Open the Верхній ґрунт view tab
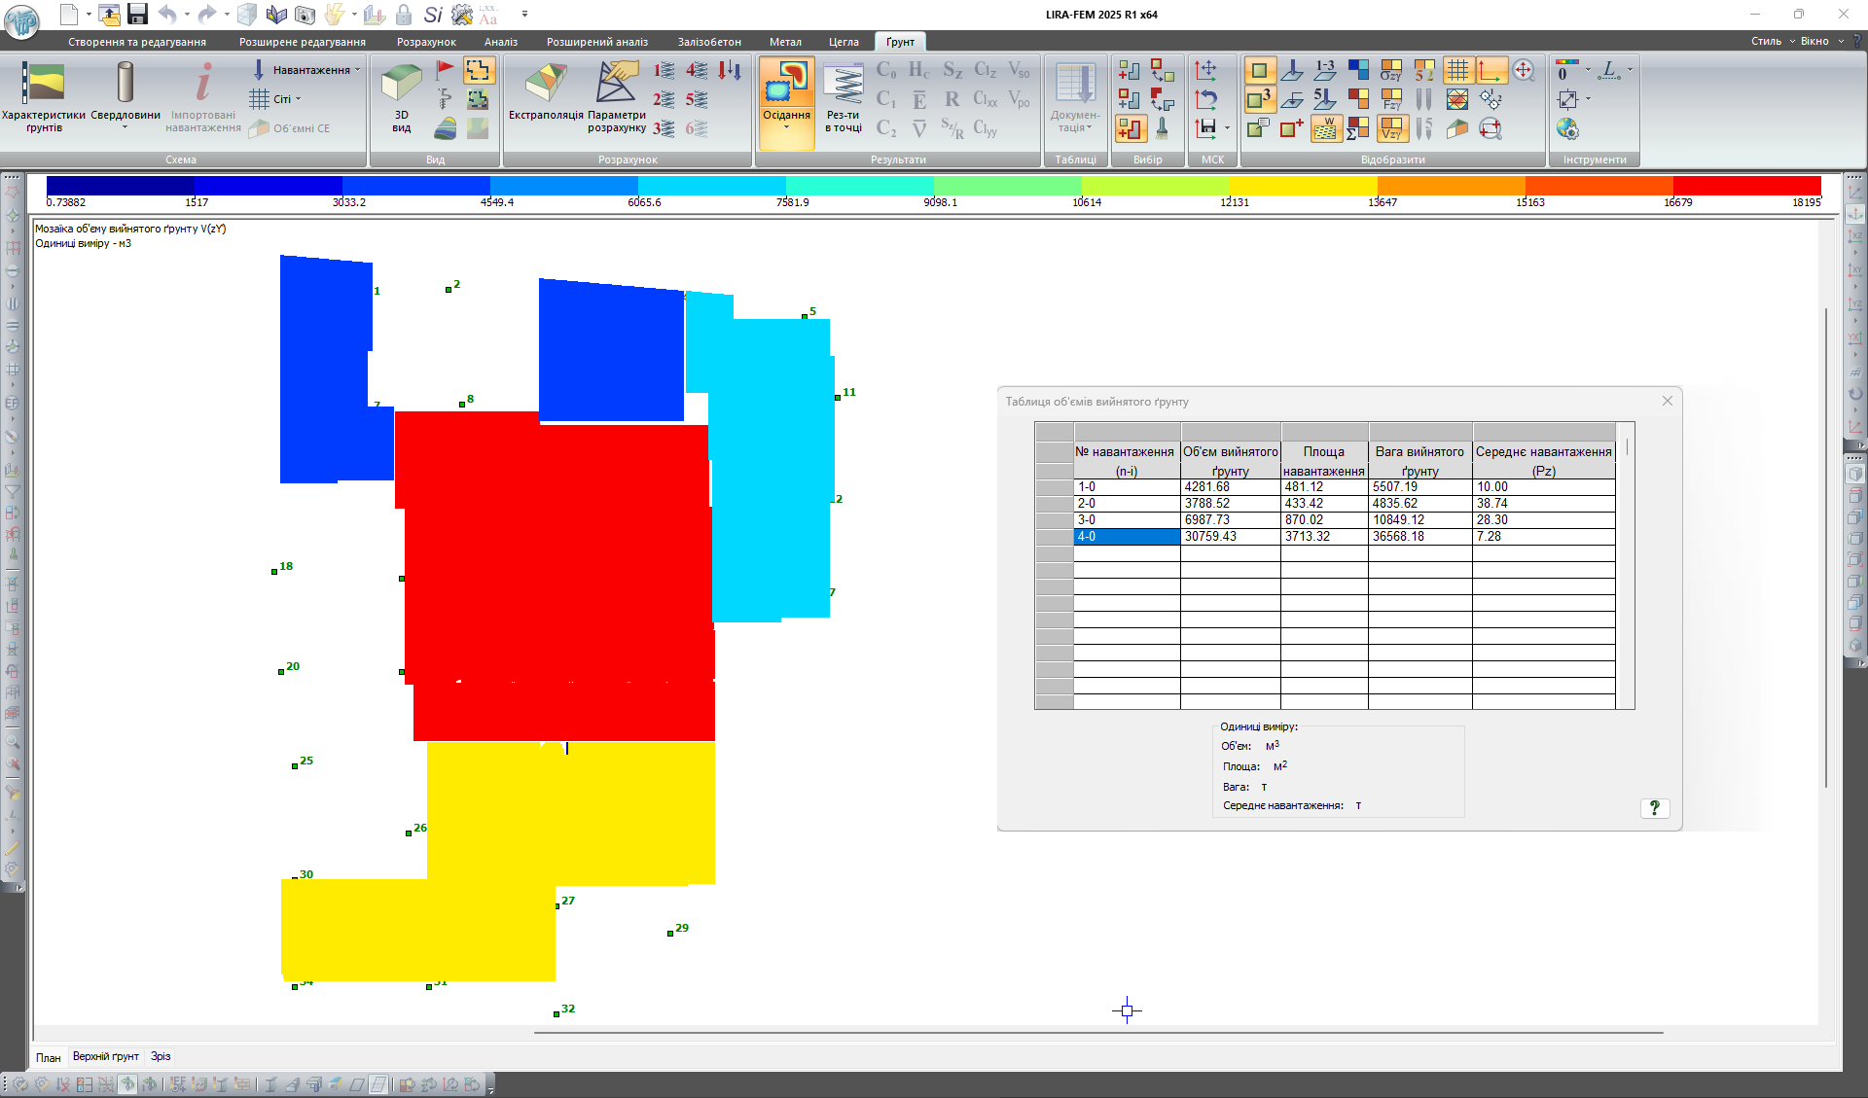This screenshot has height=1098, width=1868. (x=105, y=1056)
